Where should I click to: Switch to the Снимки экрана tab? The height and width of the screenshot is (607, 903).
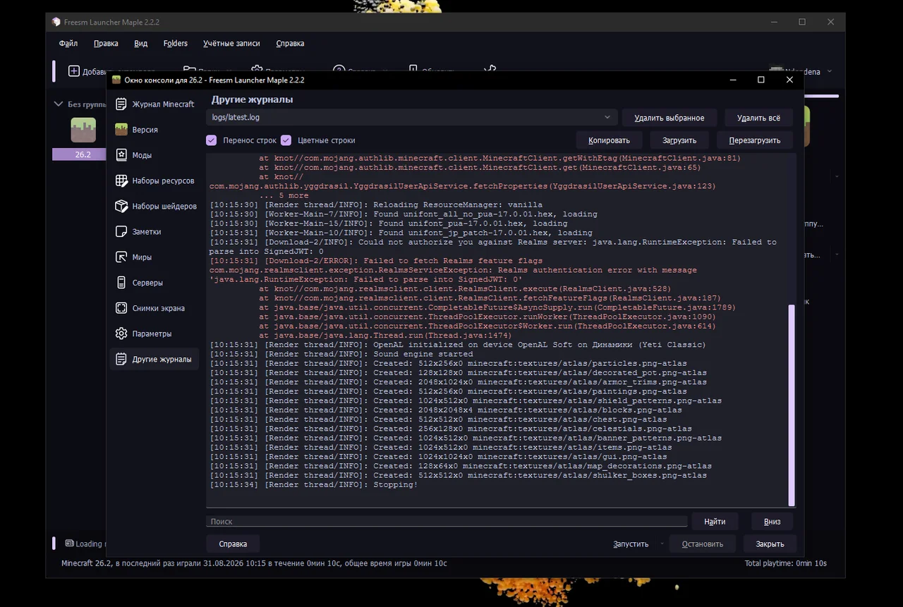(154, 308)
